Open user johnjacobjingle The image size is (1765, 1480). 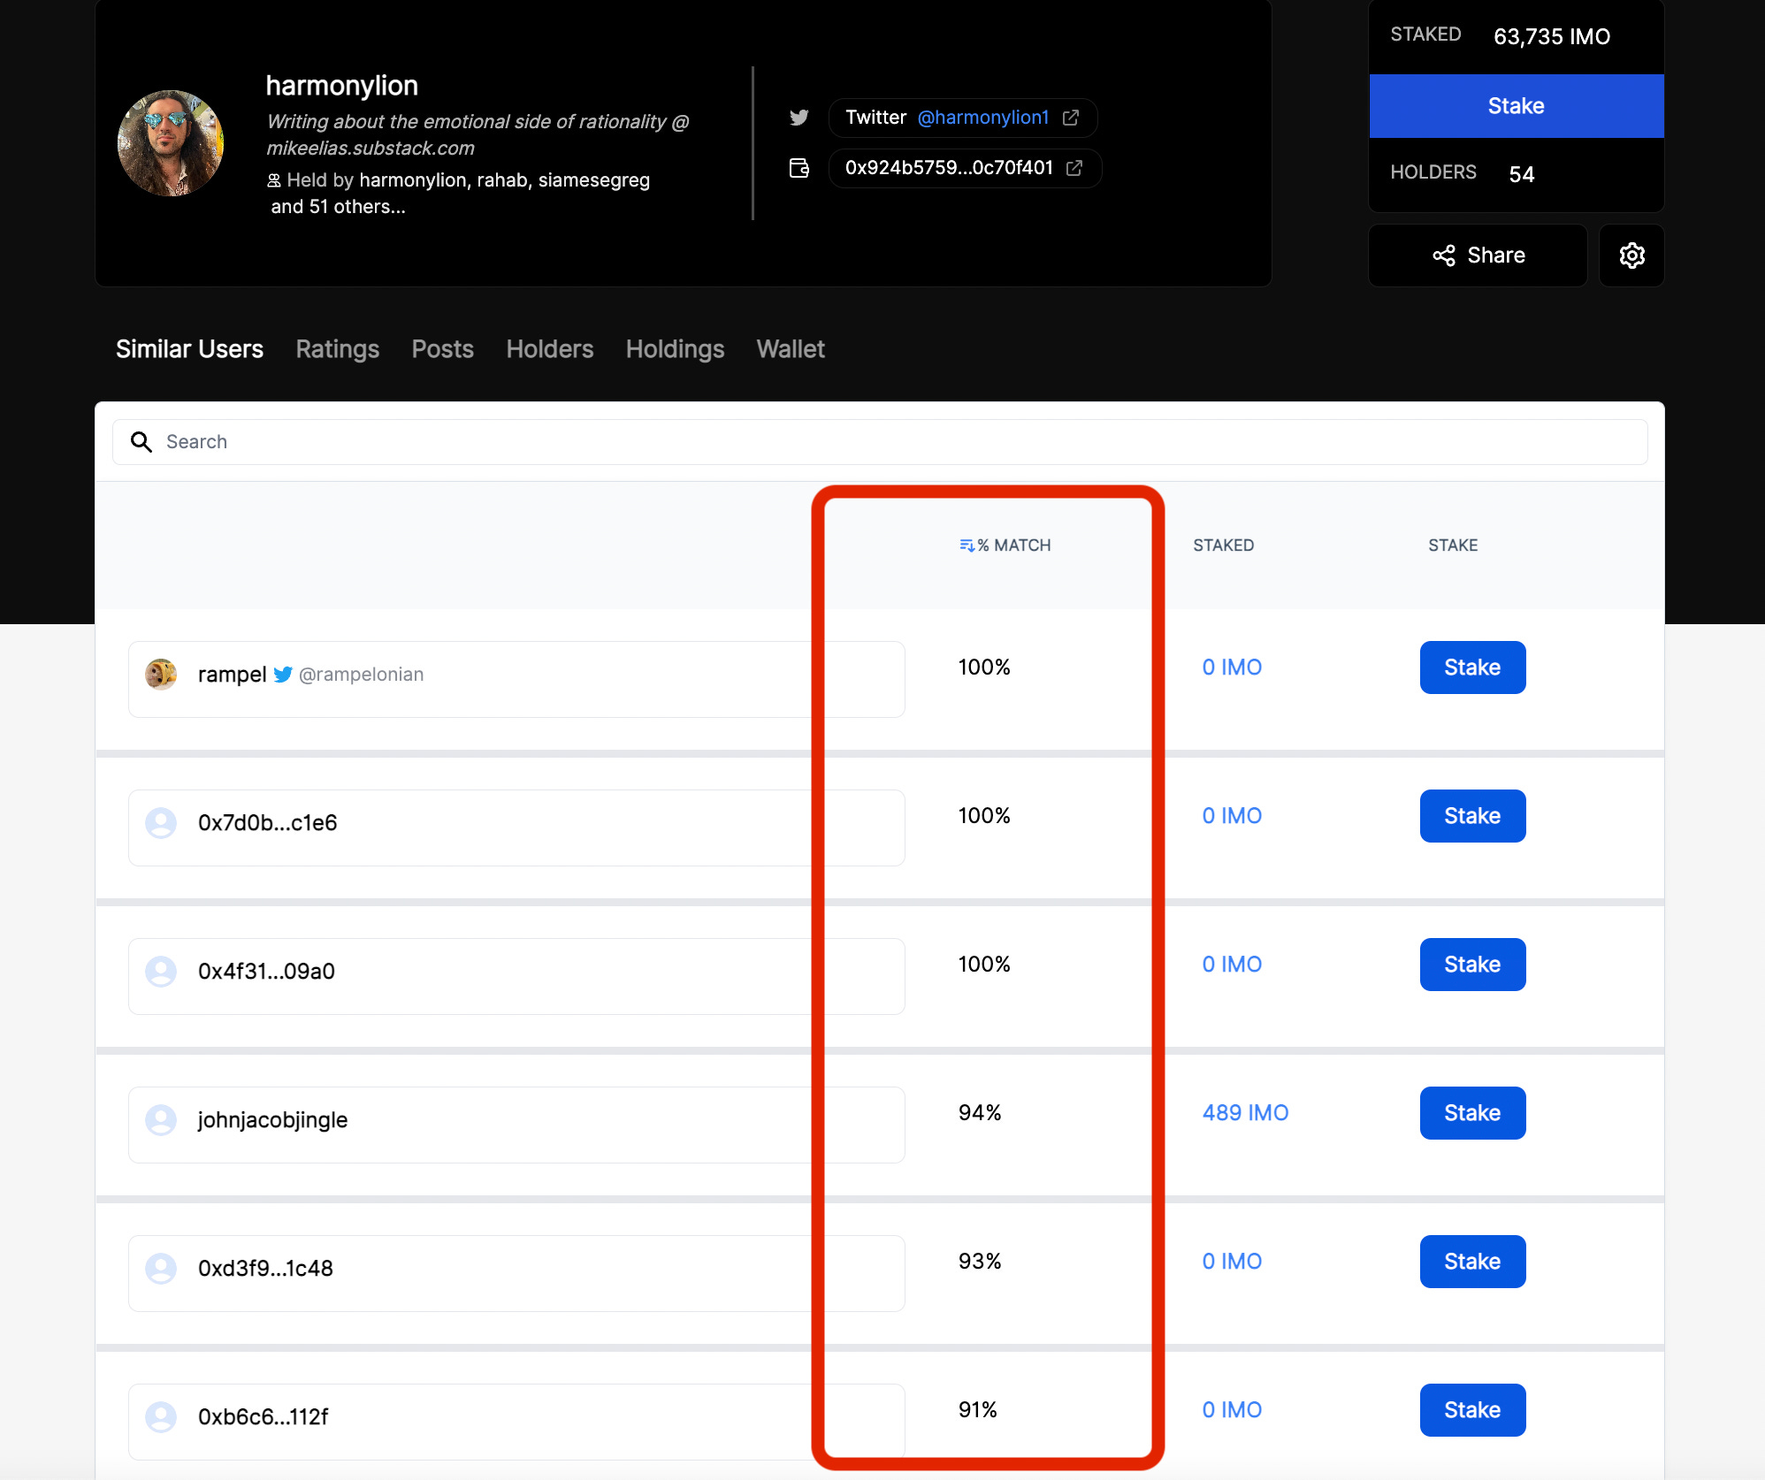pyautogui.click(x=272, y=1120)
